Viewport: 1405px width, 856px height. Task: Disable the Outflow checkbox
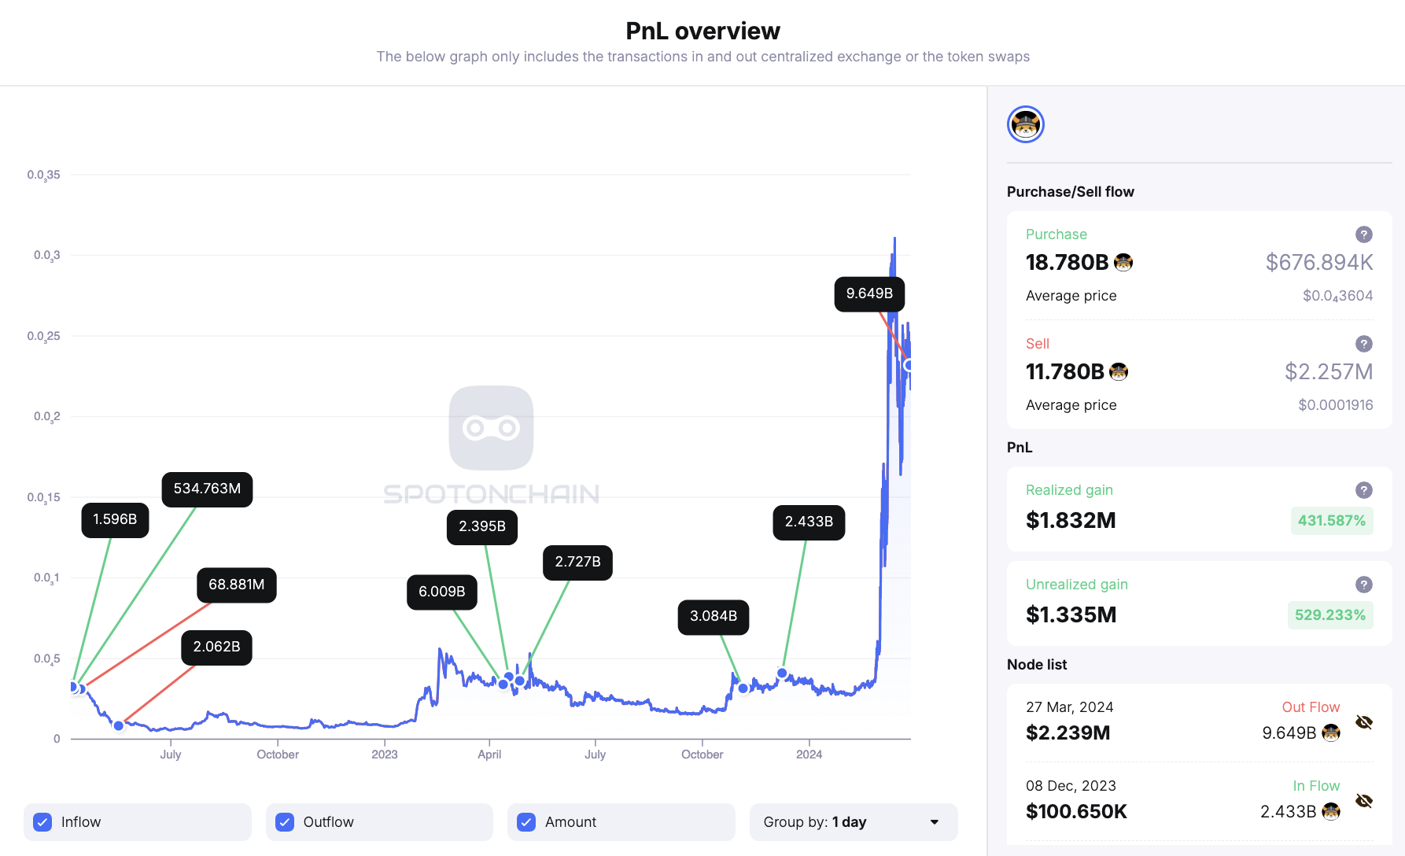(284, 821)
